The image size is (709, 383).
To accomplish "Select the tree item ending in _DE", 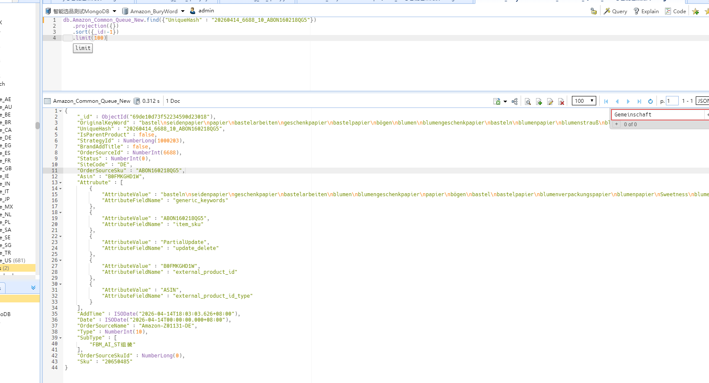I will point(6,138).
